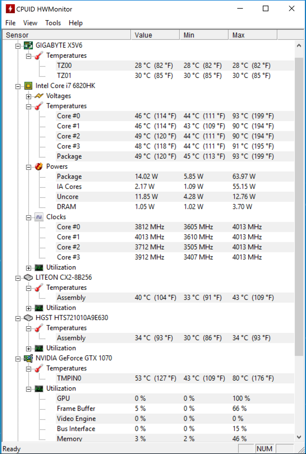Viewport: 306px width, 454px height.
Task: Click the HGST HTS721010A9E630 hard disk icon
Action: 28,318
